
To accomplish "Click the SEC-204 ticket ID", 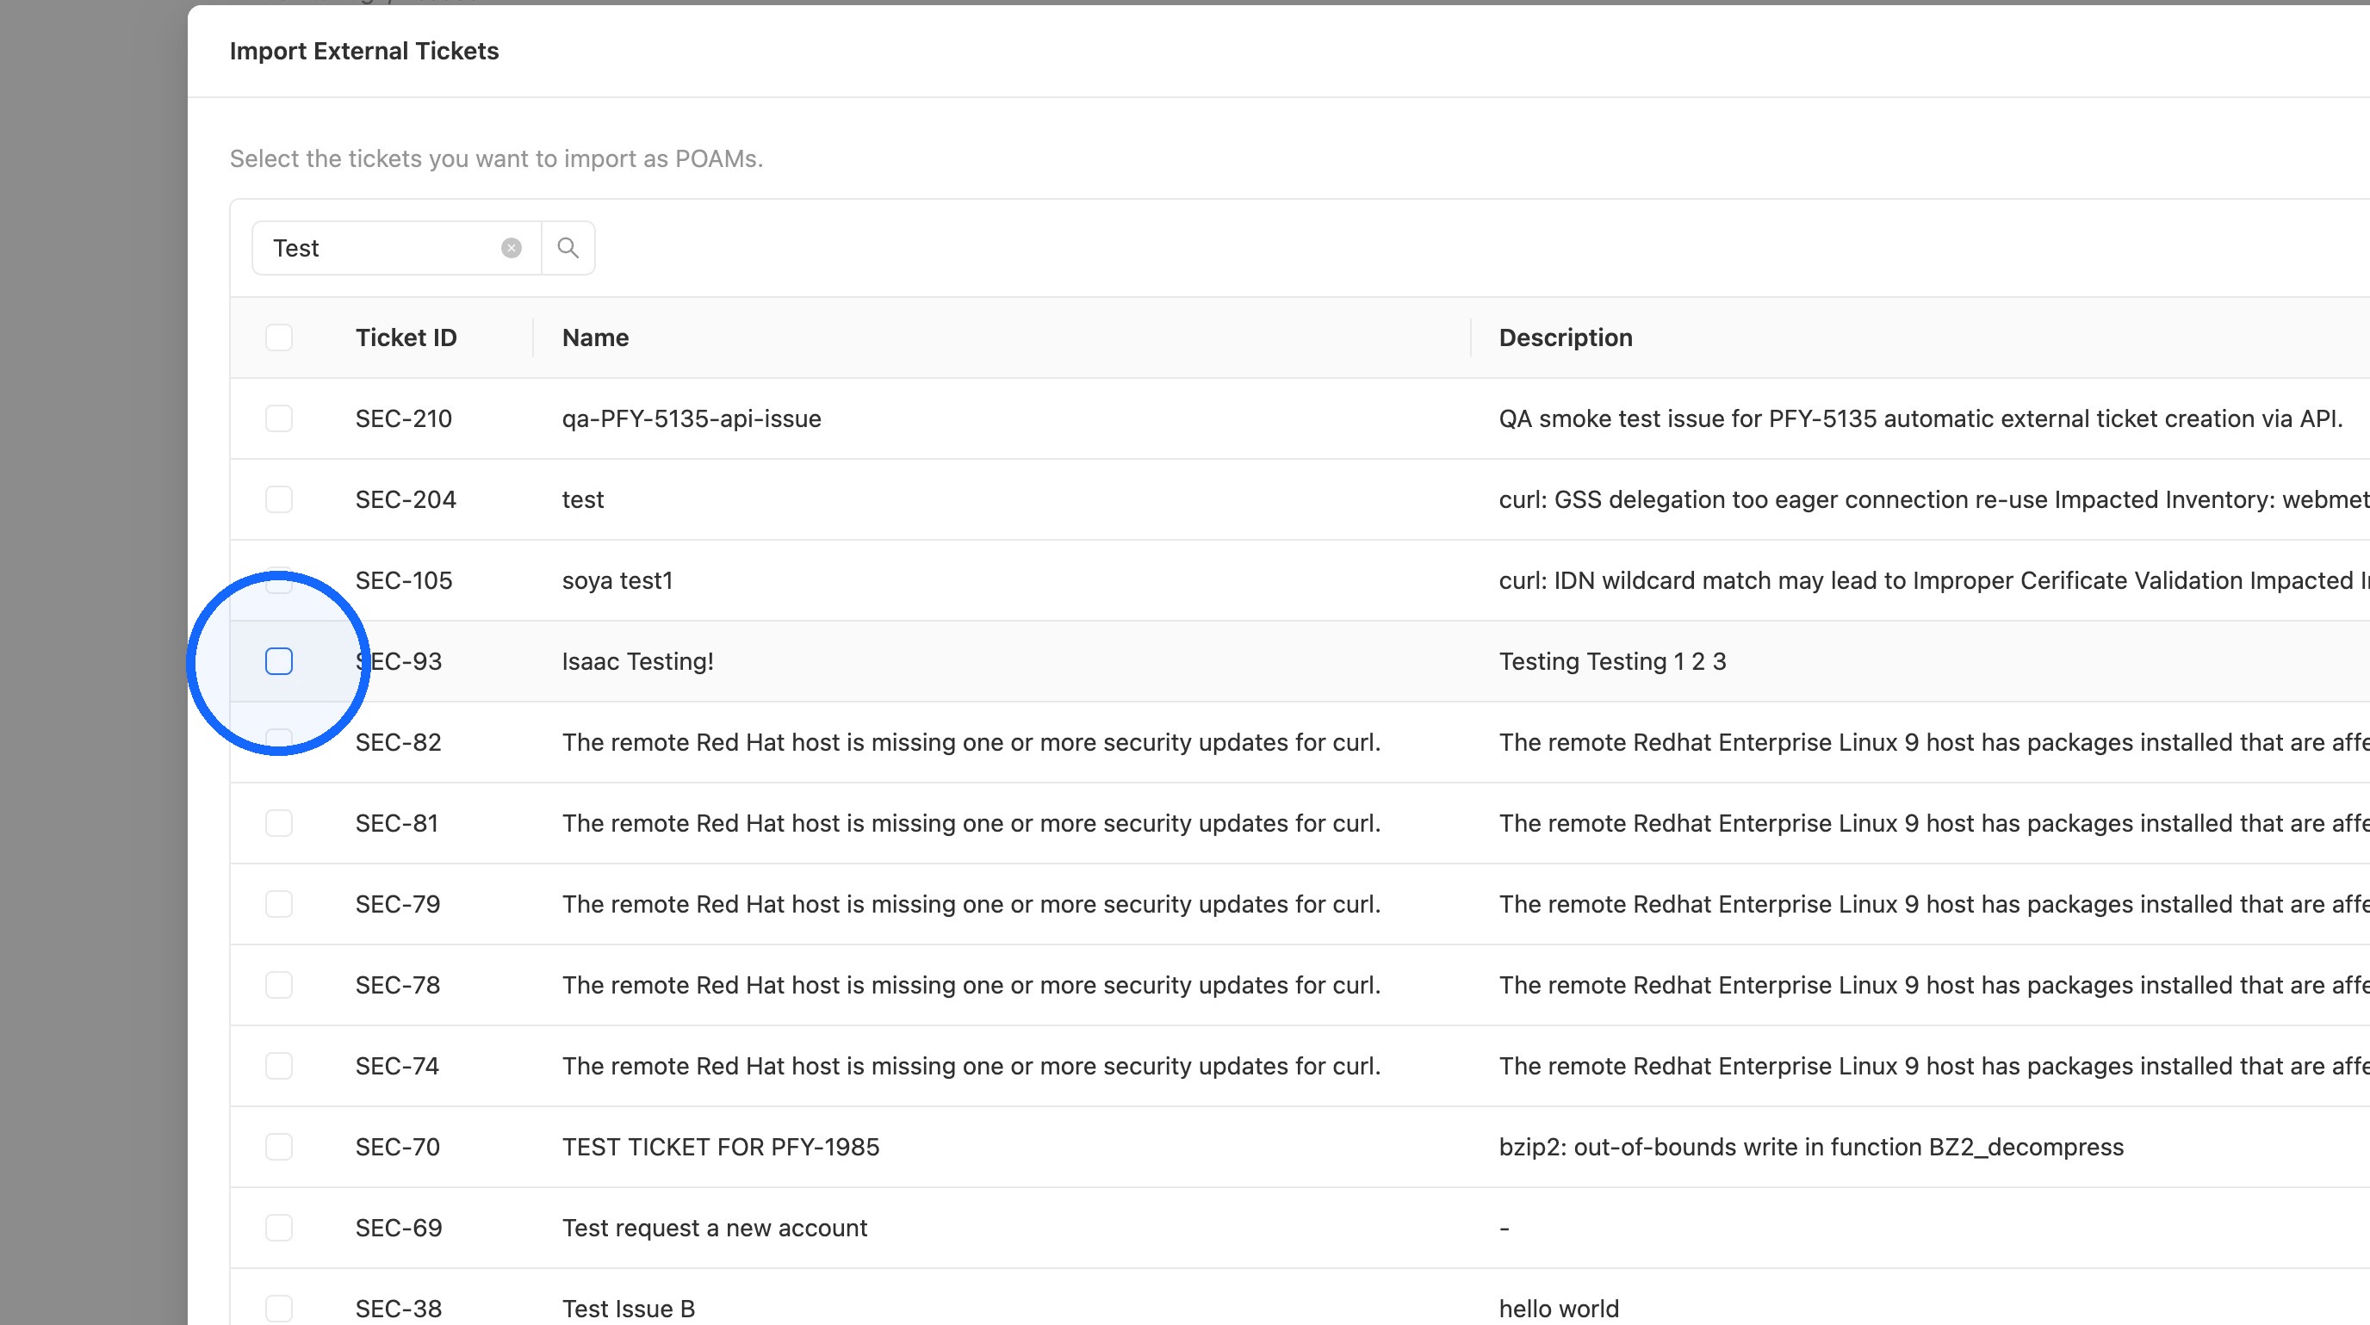I will [406, 499].
